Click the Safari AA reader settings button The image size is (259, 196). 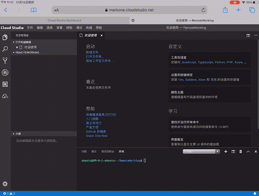point(56,10)
